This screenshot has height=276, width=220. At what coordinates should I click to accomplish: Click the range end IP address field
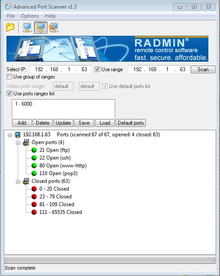[x=159, y=69]
